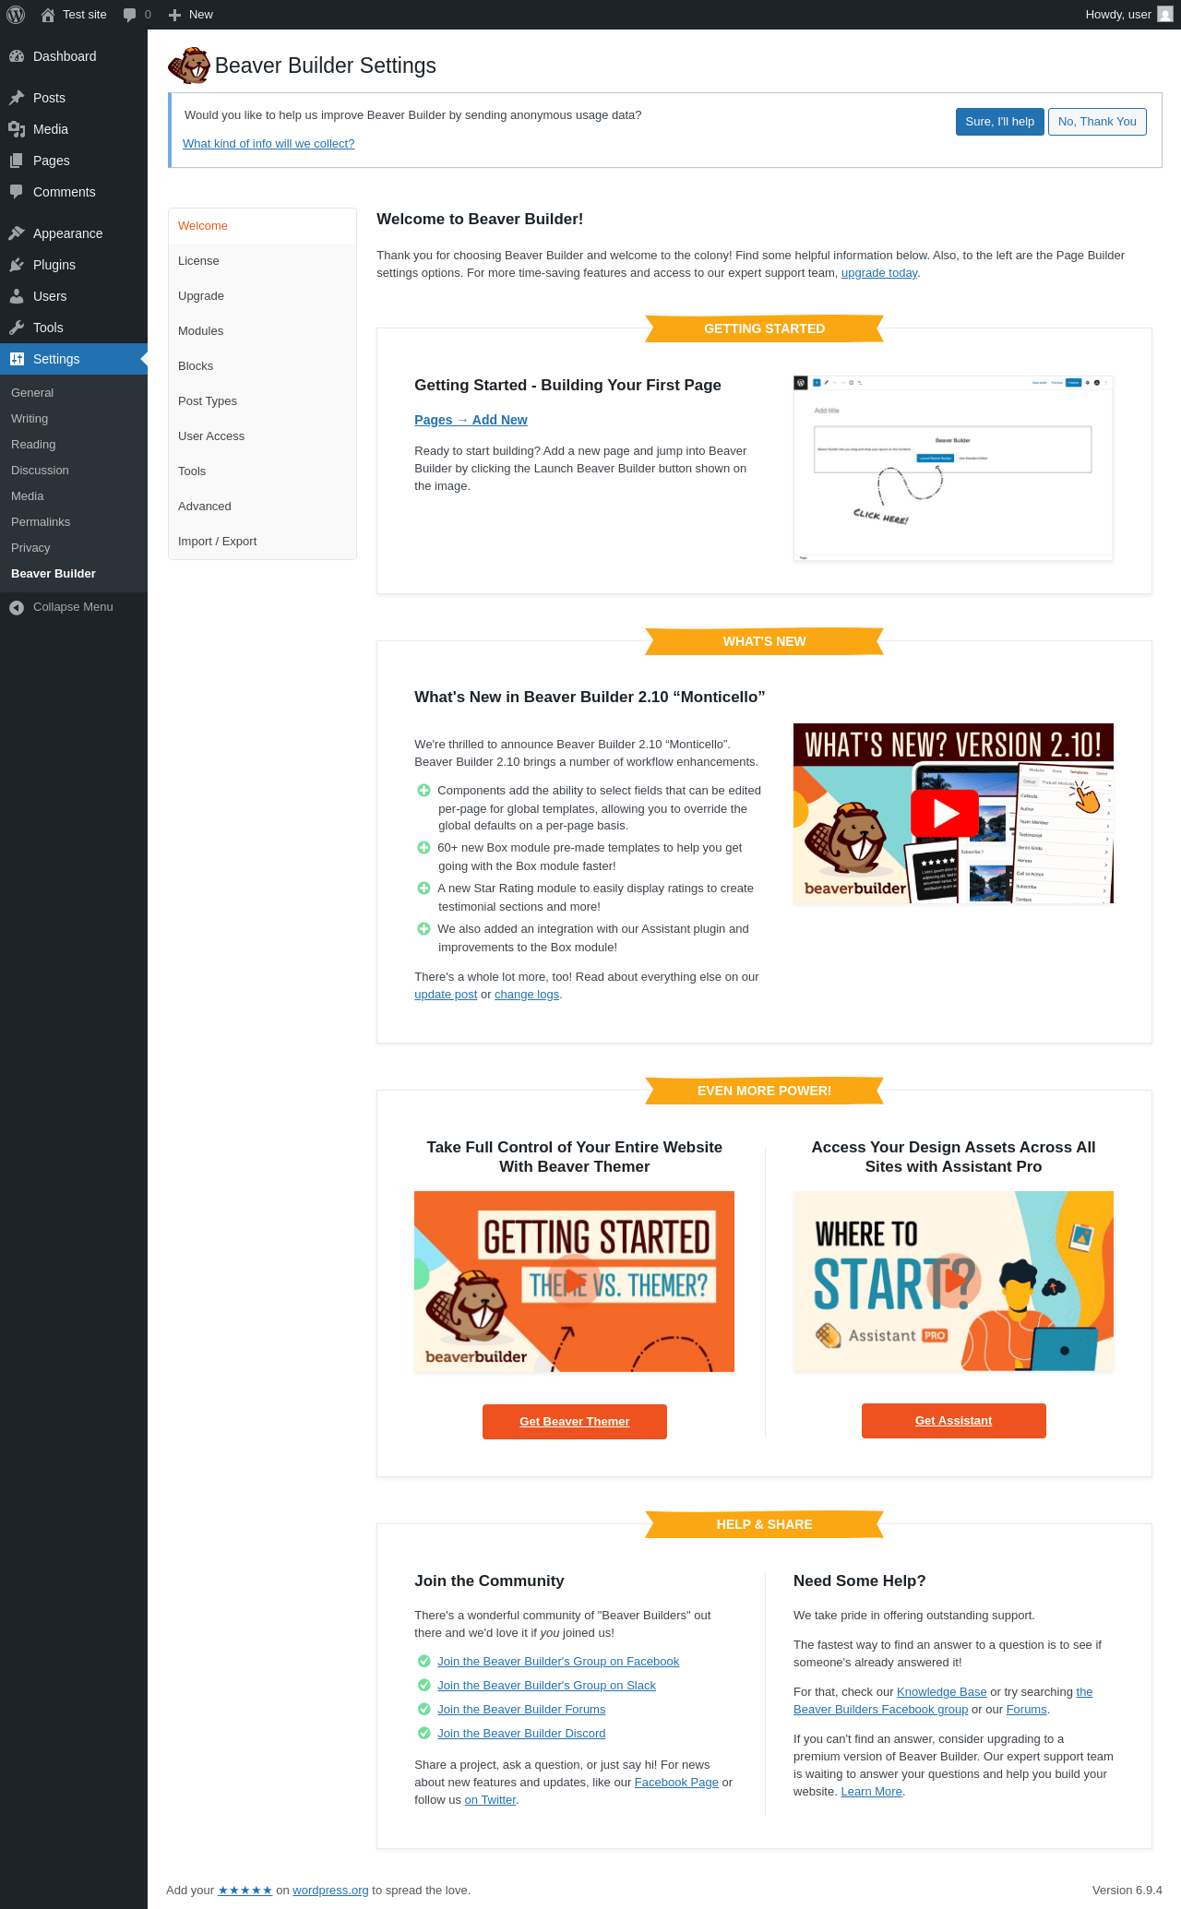Open the Import / Export settings tab
The width and height of the screenshot is (1181, 1909).
pos(262,542)
